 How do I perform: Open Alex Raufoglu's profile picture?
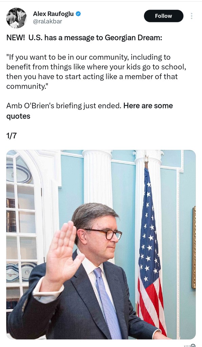pyautogui.click(x=16, y=18)
